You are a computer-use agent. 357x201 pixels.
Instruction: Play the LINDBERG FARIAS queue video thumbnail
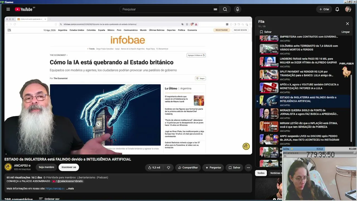click(269, 62)
